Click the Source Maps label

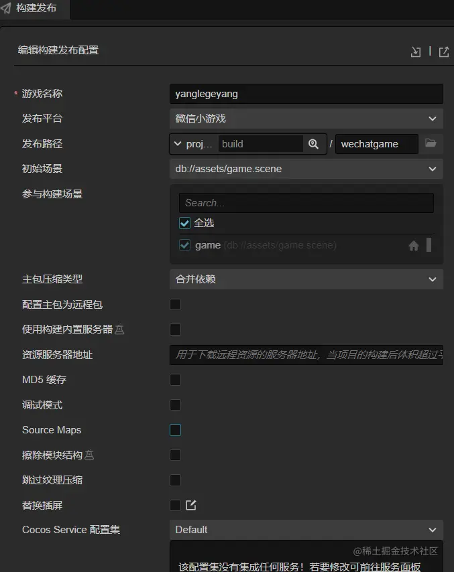pyautogui.click(x=52, y=430)
